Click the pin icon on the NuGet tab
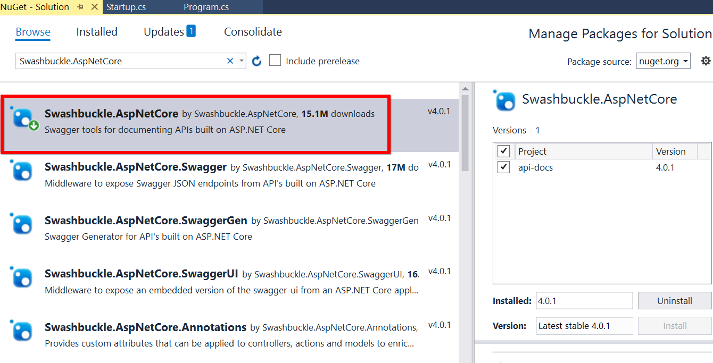Screen dimensions: 713x363 click(80, 7)
